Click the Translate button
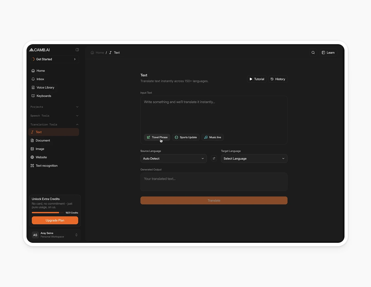371x287 pixels. pos(214,200)
